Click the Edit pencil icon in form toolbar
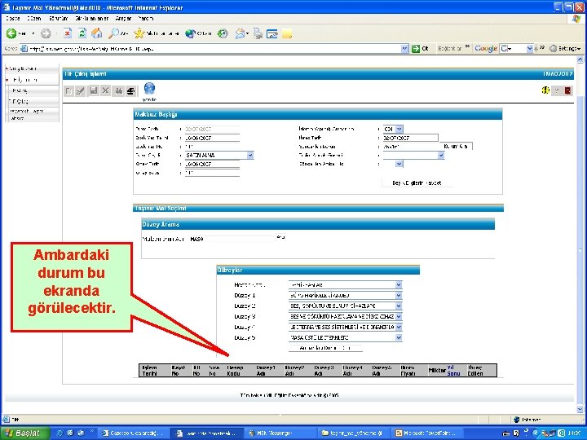 tap(80, 91)
